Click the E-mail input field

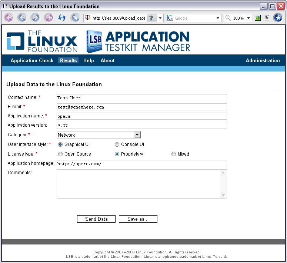click(142, 107)
